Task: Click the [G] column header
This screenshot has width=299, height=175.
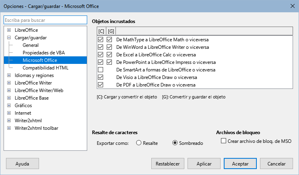Action: (111, 31)
